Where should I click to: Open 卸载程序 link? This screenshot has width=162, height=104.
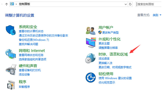tap(24, 87)
